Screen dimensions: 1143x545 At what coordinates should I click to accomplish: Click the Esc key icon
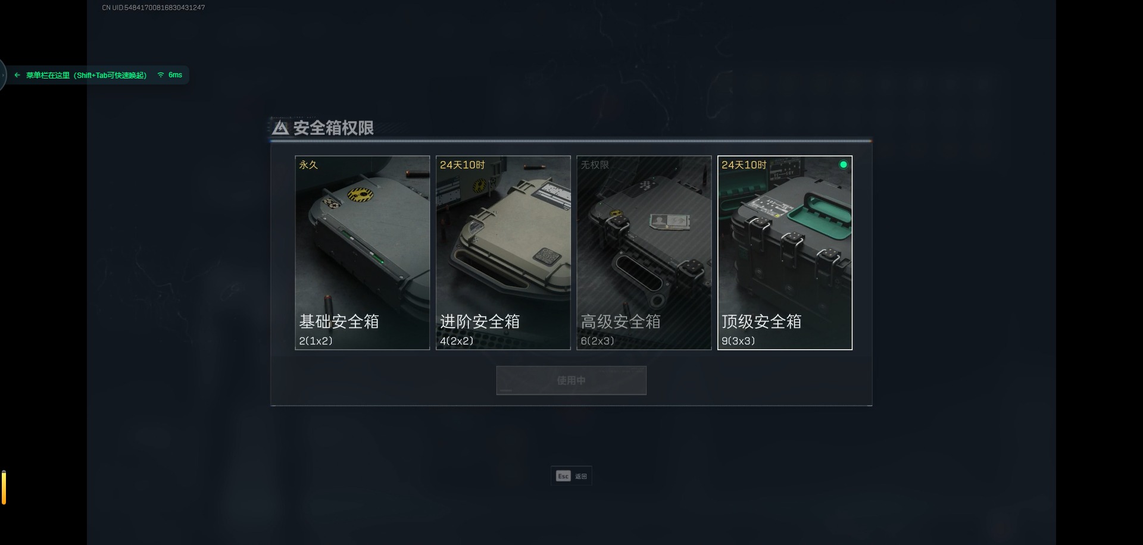563,476
